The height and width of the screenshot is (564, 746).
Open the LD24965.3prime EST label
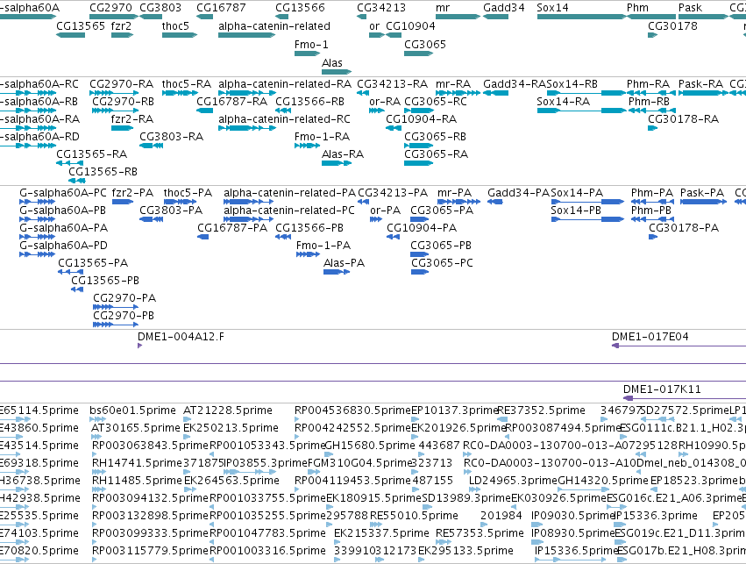tap(513, 481)
